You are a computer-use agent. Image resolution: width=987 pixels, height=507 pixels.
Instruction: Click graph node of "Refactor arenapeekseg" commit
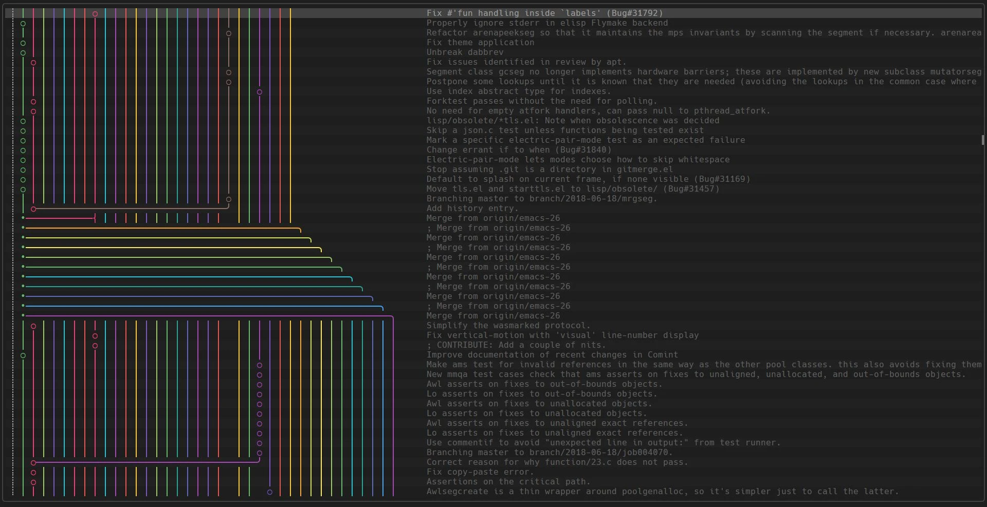tap(229, 33)
